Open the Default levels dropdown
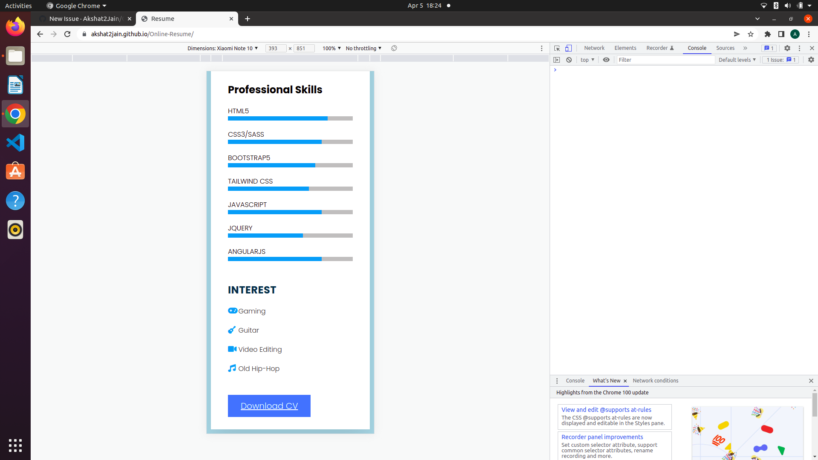 737,60
